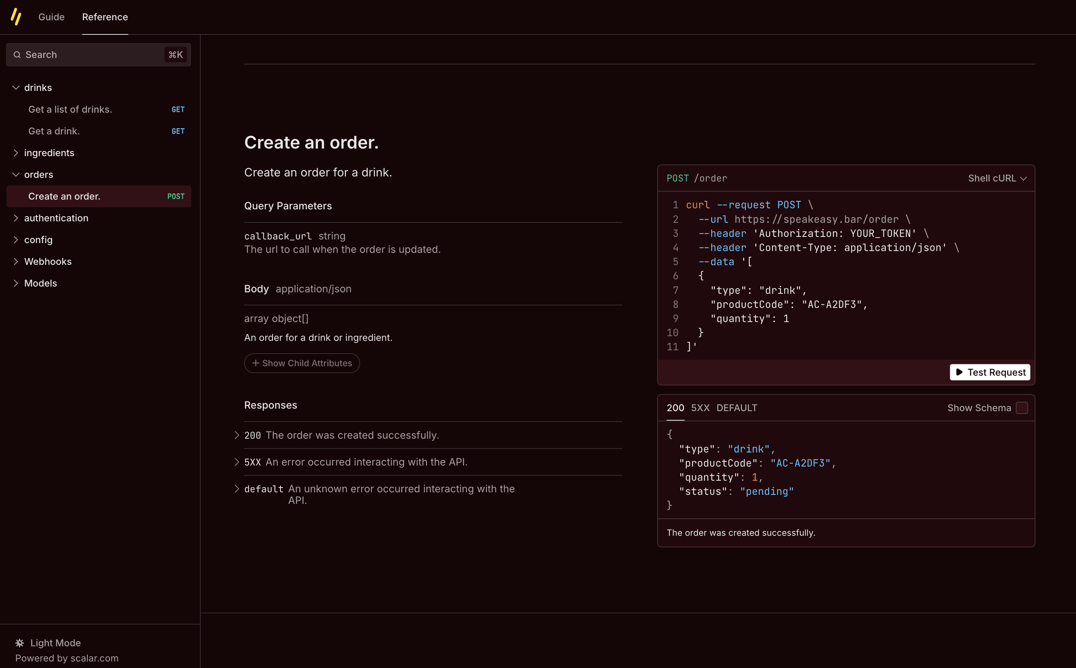Collapse the drinks section chevron
Image resolution: width=1076 pixels, height=668 pixels.
(x=16, y=87)
